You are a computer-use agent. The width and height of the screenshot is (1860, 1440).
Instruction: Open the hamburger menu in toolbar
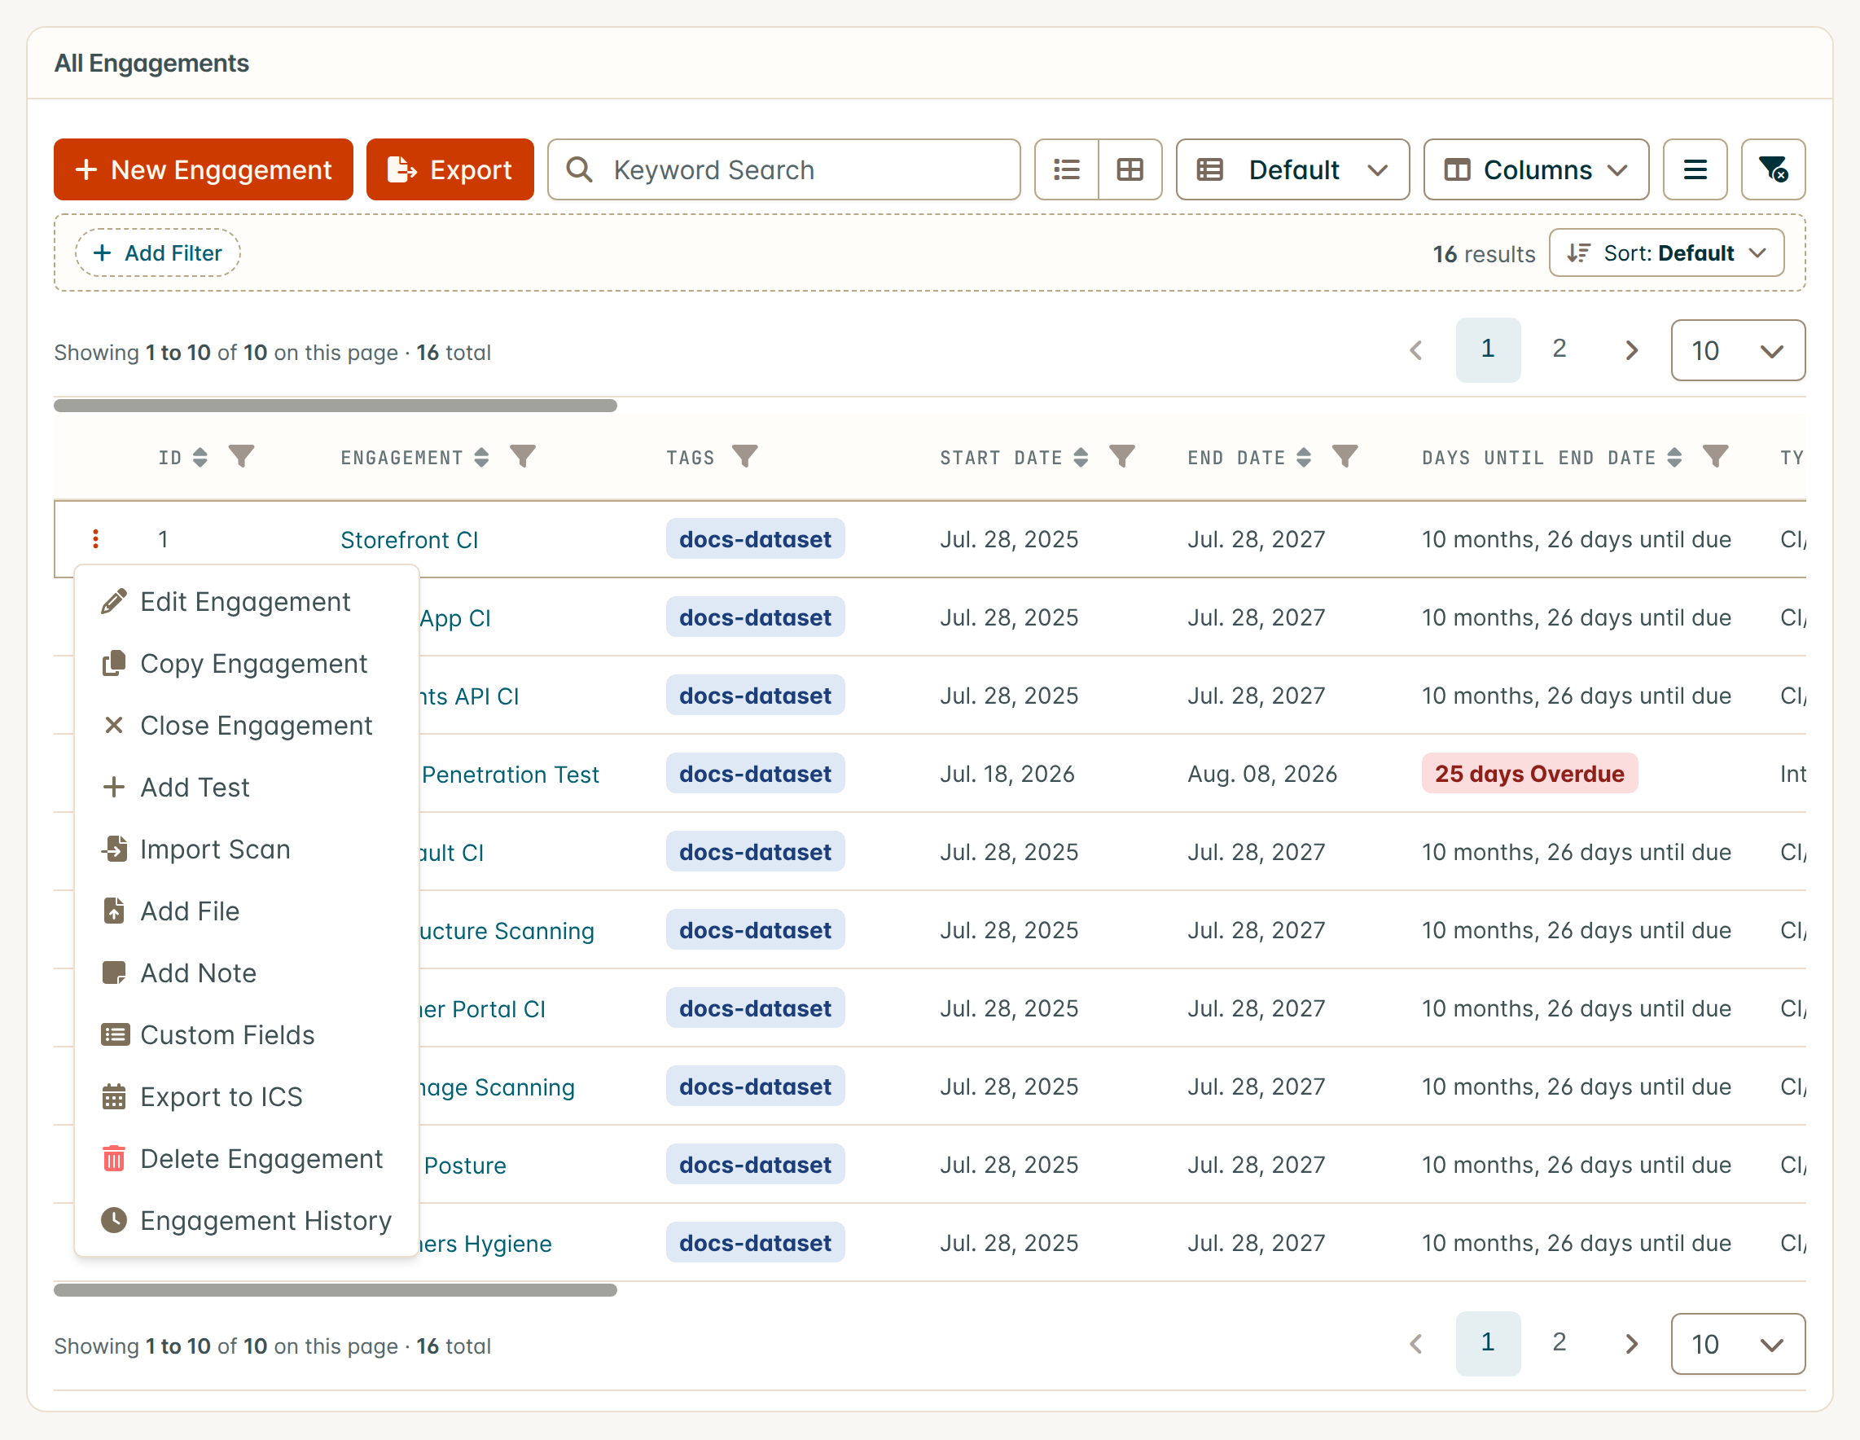pyautogui.click(x=1695, y=169)
